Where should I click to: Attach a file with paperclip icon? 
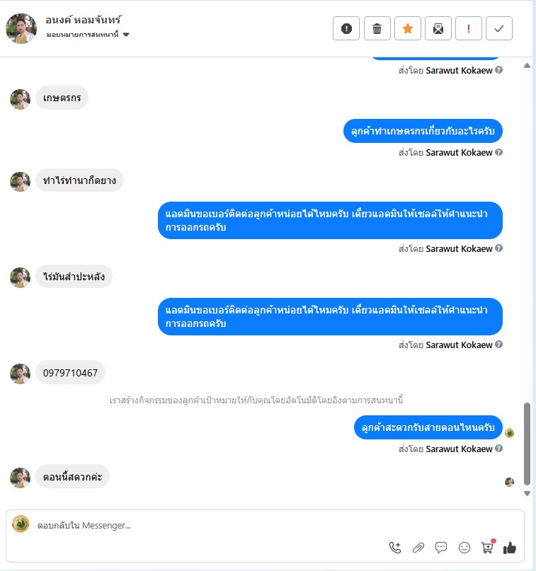[418, 548]
